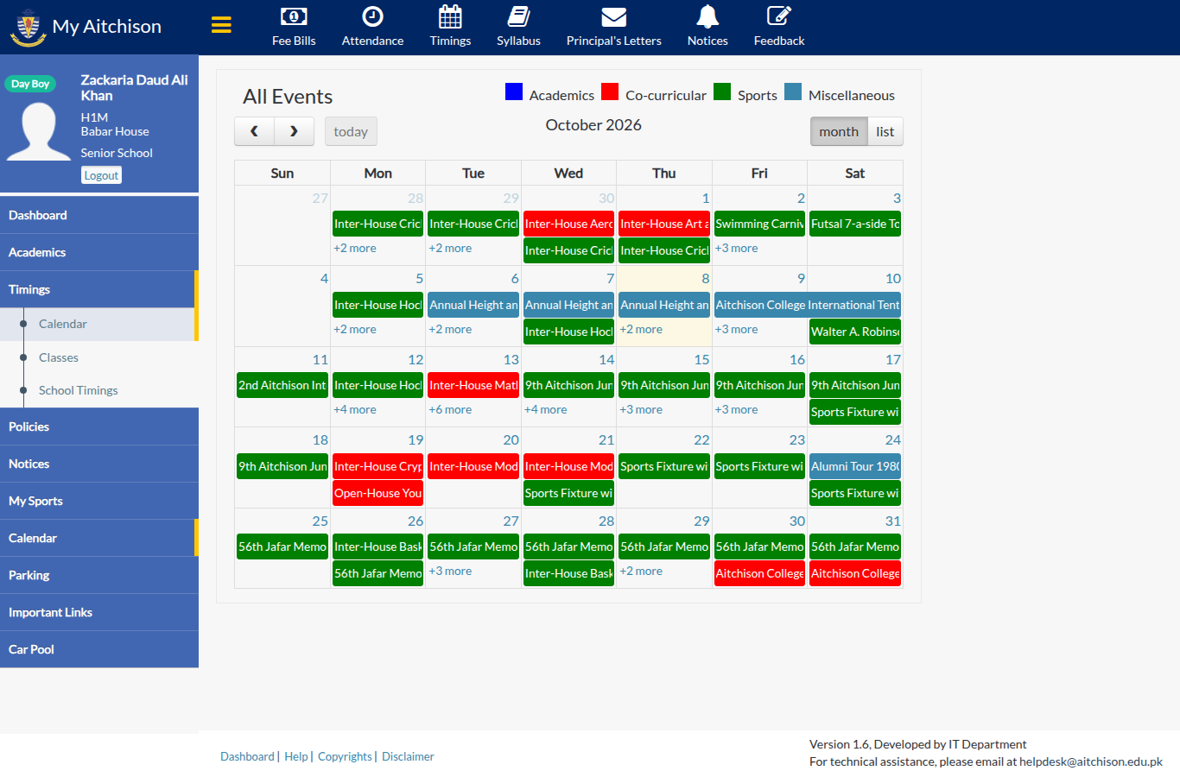Open Walter A. Robinson event on Oct 10
Image resolution: width=1180 pixels, height=777 pixels.
(855, 332)
